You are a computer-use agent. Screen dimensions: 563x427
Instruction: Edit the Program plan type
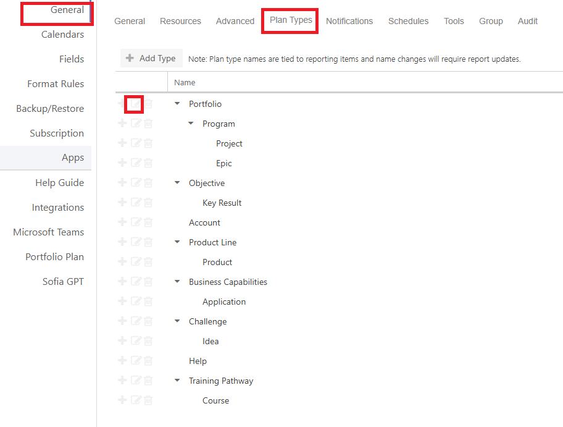tap(136, 124)
